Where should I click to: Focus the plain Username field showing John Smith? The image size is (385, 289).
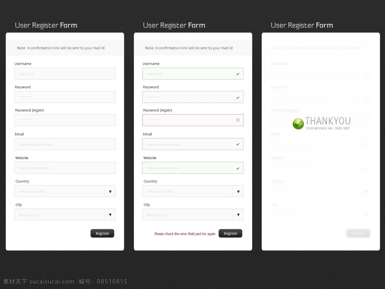click(x=65, y=74)
